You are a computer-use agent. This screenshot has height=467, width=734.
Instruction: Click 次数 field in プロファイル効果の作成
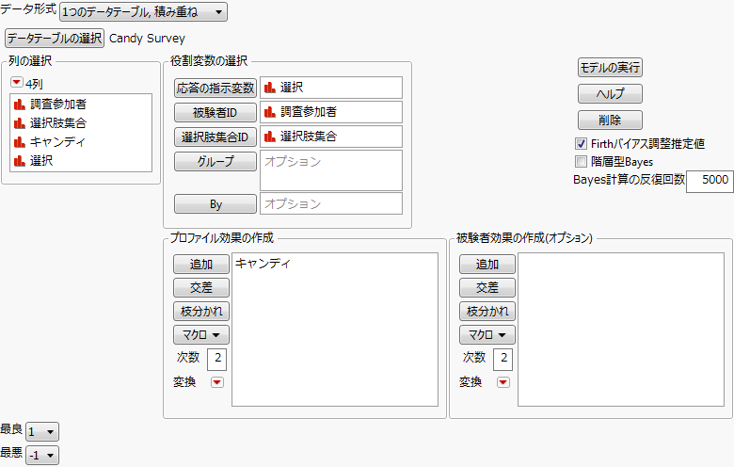click(216, 359)
